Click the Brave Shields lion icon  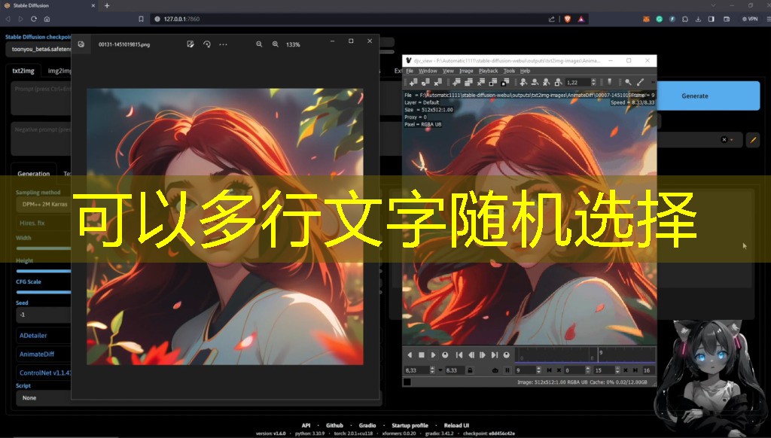pyautogui.click(x=568, y=19)
